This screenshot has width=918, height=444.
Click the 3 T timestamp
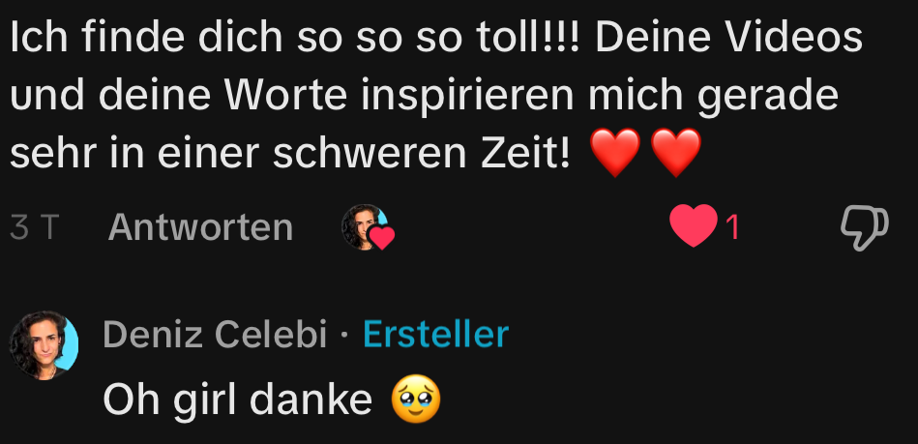(35, 228)
